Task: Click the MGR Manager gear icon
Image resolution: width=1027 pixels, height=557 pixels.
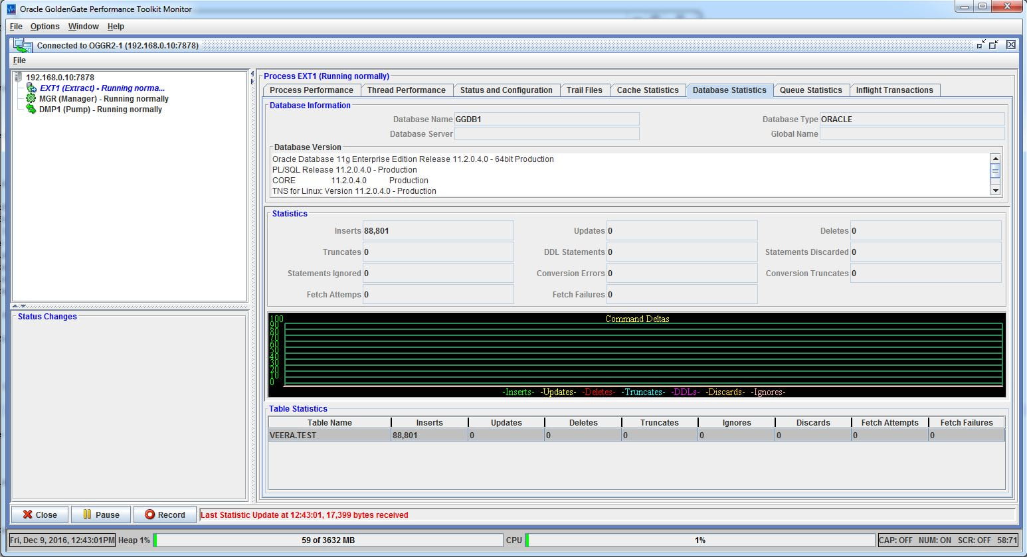Action: tap(31, 98)
